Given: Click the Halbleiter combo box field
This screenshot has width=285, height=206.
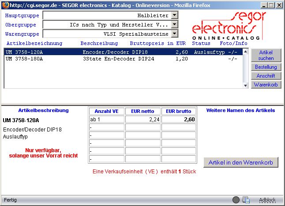Looking at the screenshot, I should [110, 15].
